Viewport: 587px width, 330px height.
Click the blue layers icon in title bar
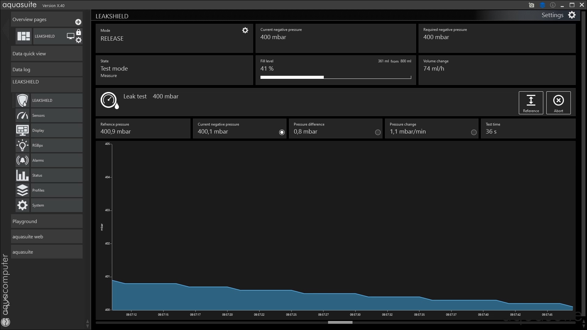542,5
